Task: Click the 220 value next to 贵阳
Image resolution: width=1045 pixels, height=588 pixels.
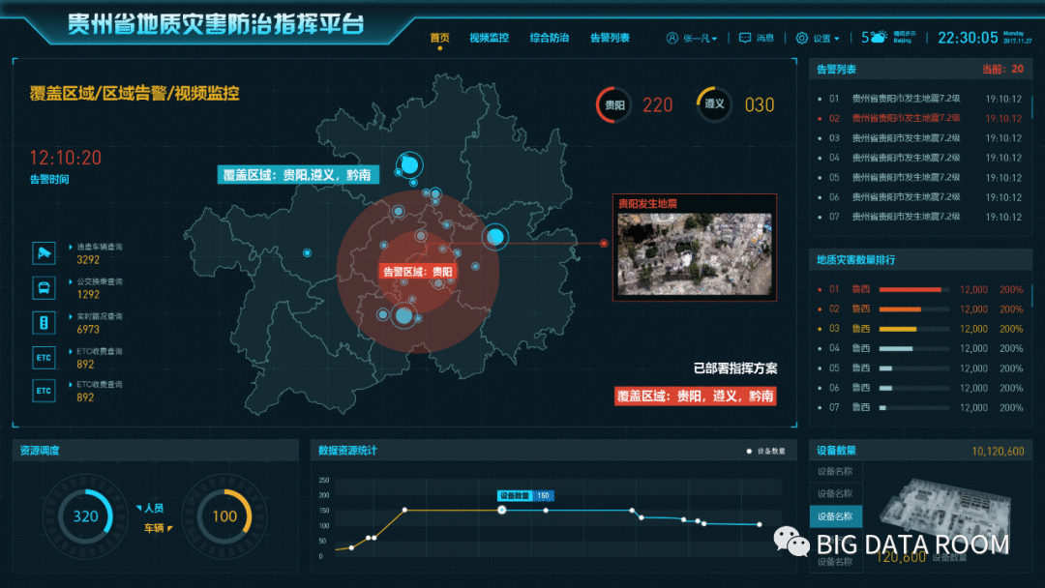Action: [657, 105]
